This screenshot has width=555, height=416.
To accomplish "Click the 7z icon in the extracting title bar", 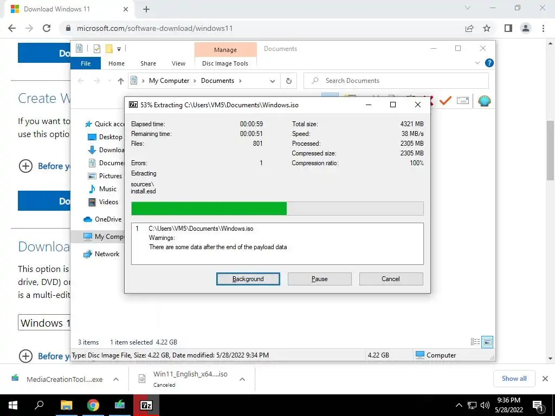I will (133, 105).
